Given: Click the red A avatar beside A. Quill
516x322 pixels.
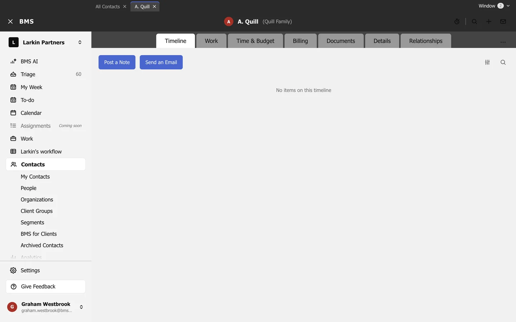Looking at the screenshot, I should [x=229, y=21].
